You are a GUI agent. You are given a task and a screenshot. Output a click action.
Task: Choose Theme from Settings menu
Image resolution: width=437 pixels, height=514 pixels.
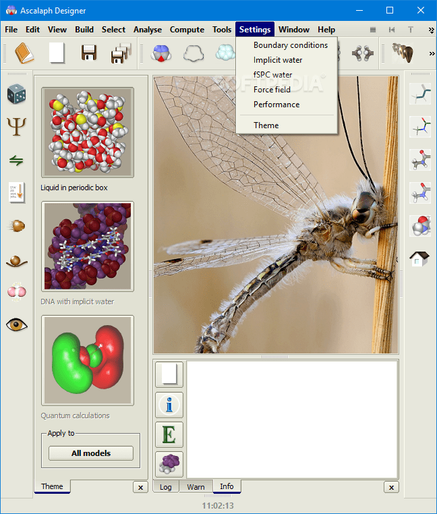pyautogui.click(x=287, y=125)
